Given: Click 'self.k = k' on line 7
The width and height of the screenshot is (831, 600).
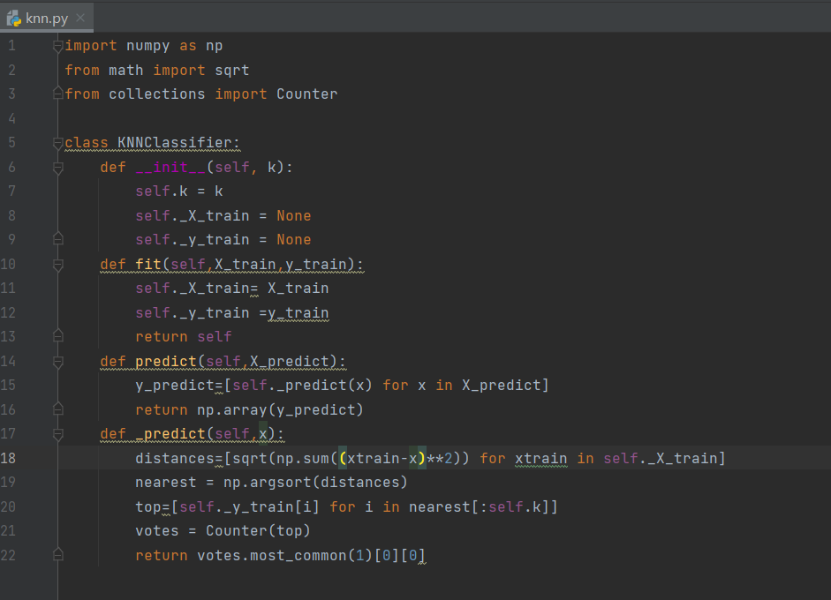Looking at the screenshot, I should pyautogui.click(x=179, y=191).
